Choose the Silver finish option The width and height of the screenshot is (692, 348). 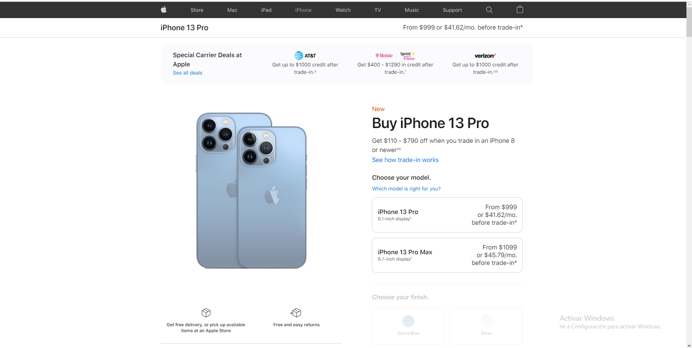[x=486, y=326]
